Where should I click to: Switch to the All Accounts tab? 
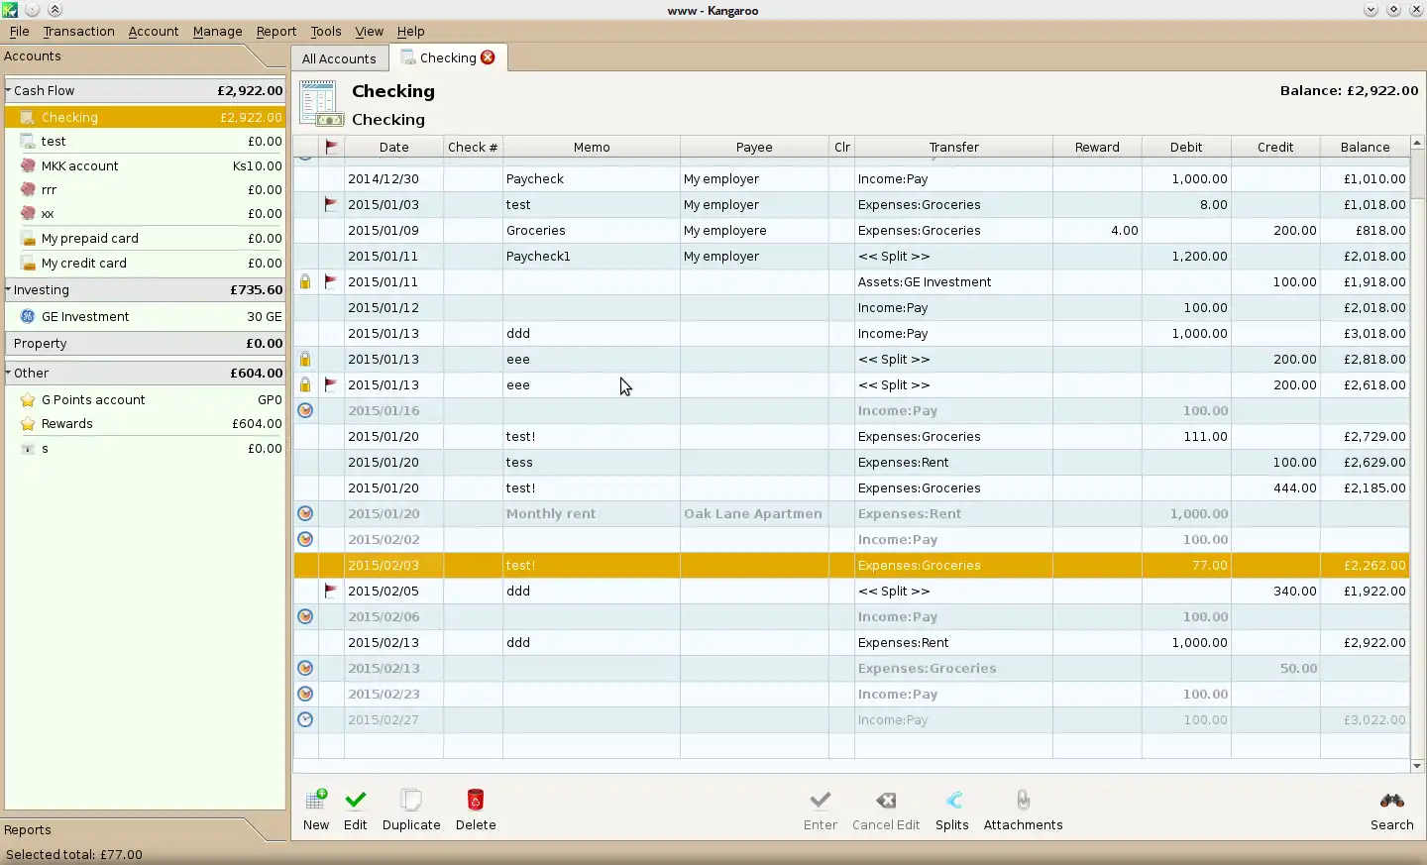pyautogui.click(x=339, y=58)
